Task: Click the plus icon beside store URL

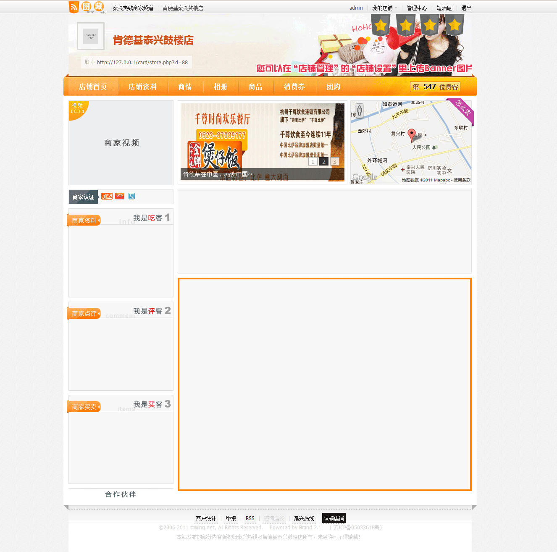Action: point(93,62)
